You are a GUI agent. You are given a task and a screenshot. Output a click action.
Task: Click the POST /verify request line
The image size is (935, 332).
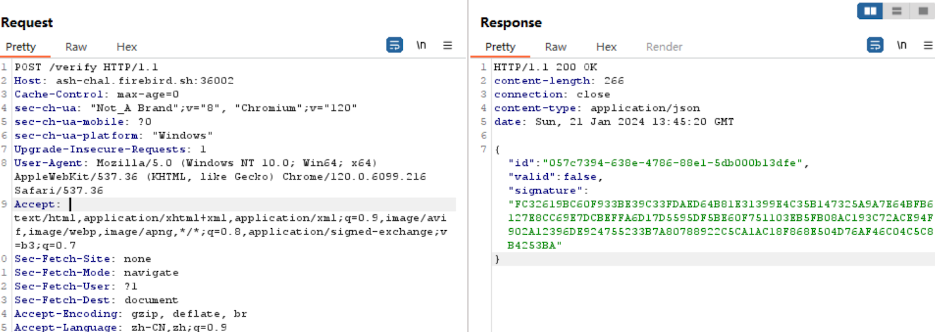click(86, 67)
